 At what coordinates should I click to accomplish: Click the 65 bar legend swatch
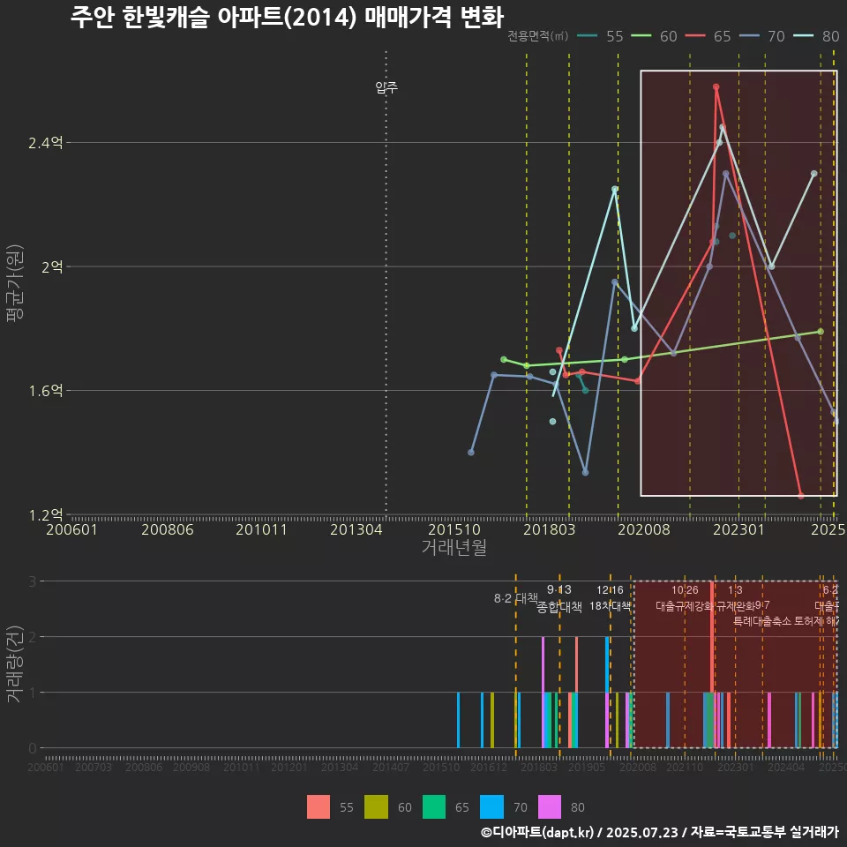(x=434, y=807)
